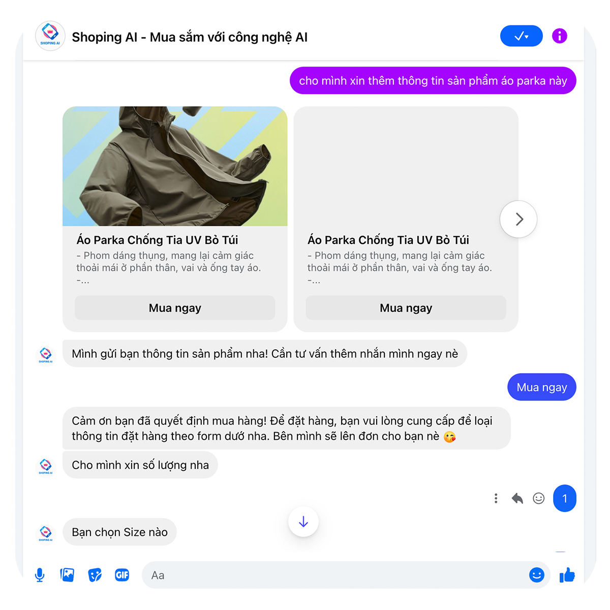Viewport: 610px width, 610px height.
Task: Click Mua ngay on second product card
Action: point(406,308)
